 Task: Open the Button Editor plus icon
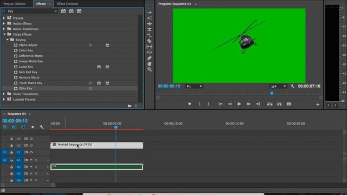click(x=318, y=105)
